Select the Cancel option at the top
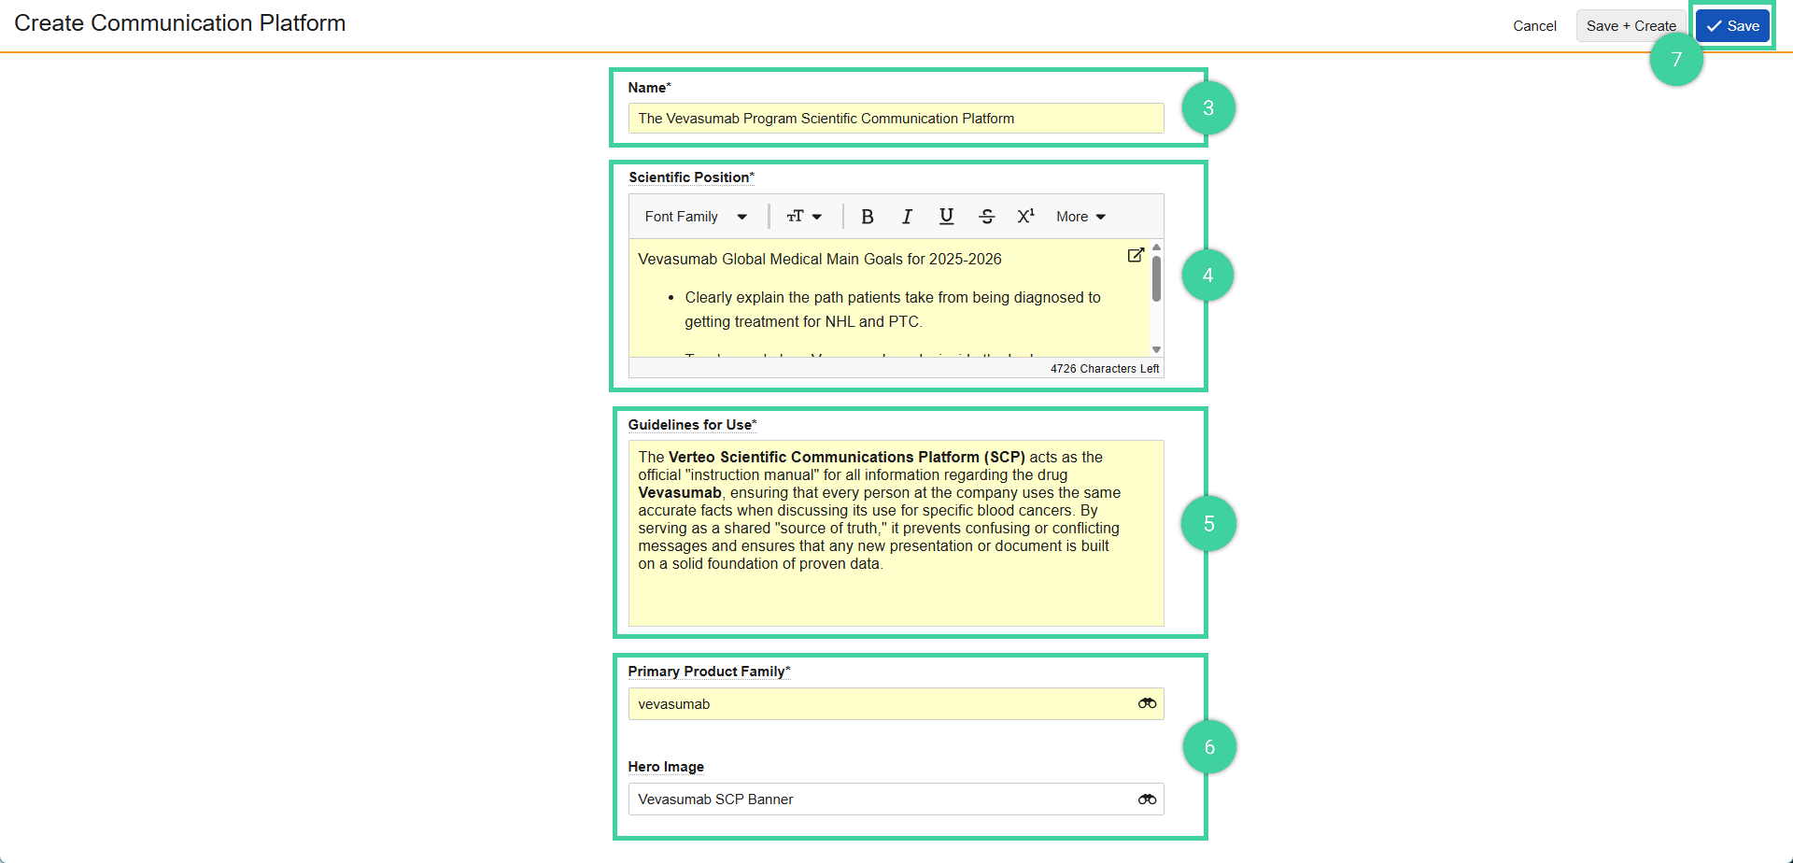This screenshot has height=863, width=1793. point(1534,25)
